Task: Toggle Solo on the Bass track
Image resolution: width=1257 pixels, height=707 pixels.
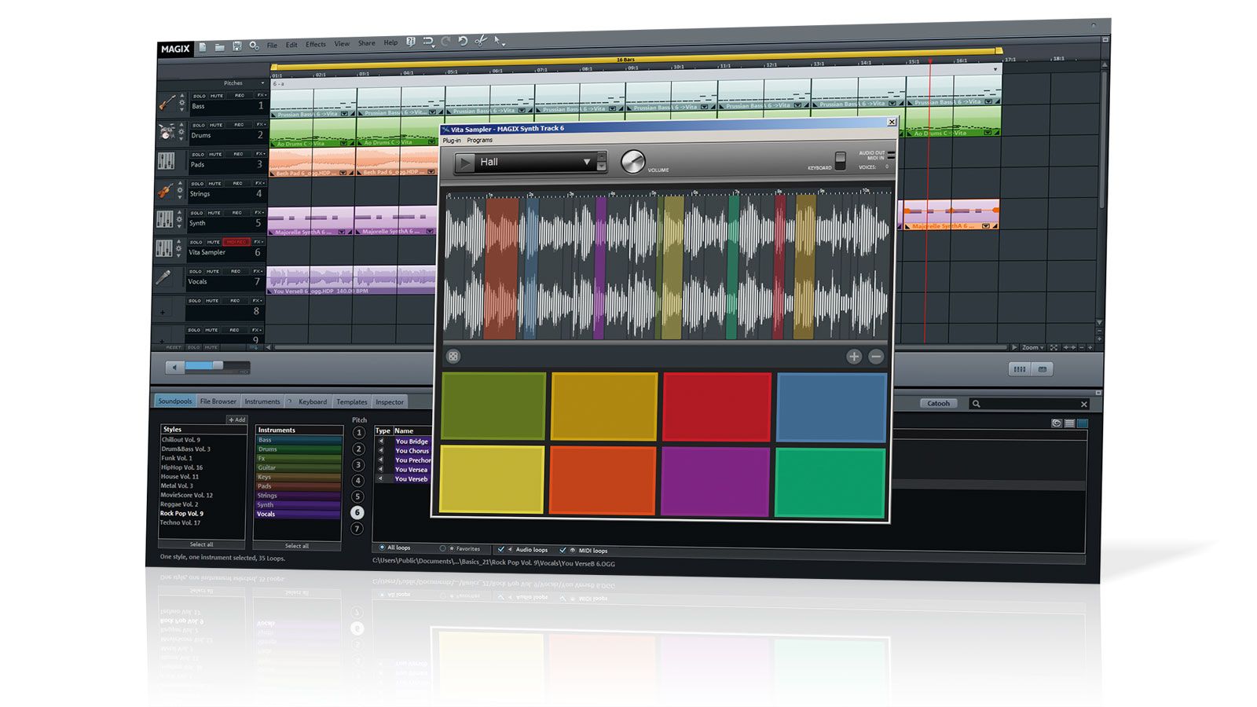Action: coord(200,96)
